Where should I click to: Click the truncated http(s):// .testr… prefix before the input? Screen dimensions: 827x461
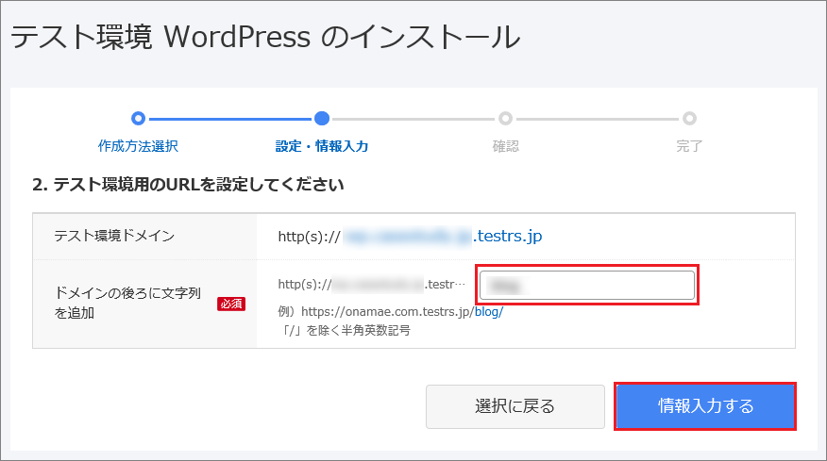click(372, 285)
